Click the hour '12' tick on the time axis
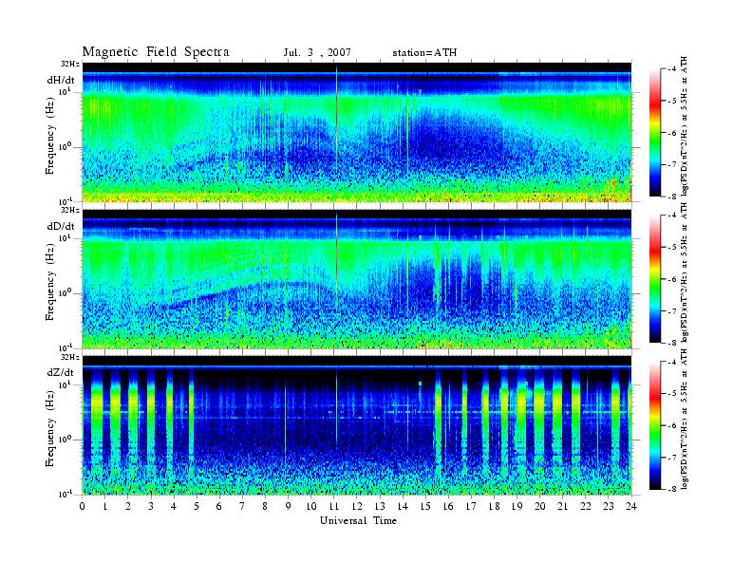 tap(357, 506)
